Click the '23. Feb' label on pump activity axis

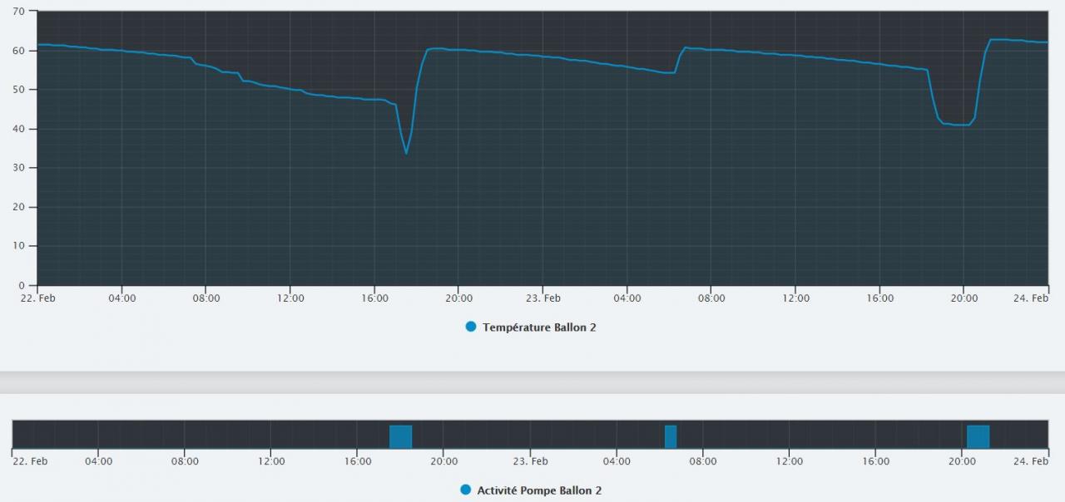pyautogui.click(x=531, y=461)
